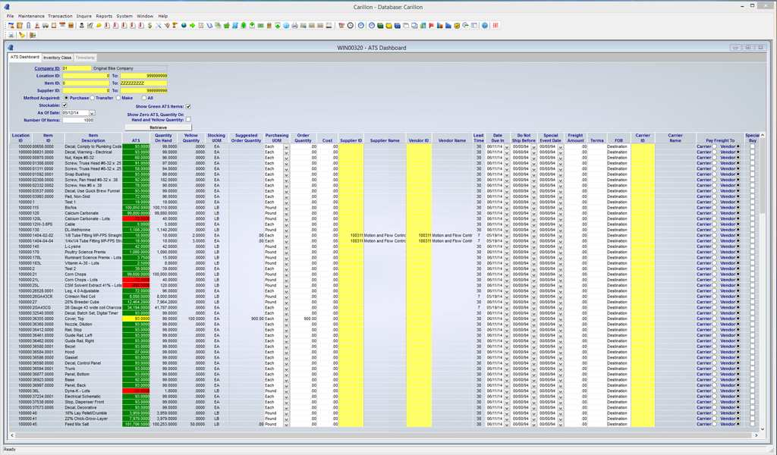Check Show Zero ATS, Quantity On Hand option
Screen dimensions: 777x455
(x=188, y=118)
